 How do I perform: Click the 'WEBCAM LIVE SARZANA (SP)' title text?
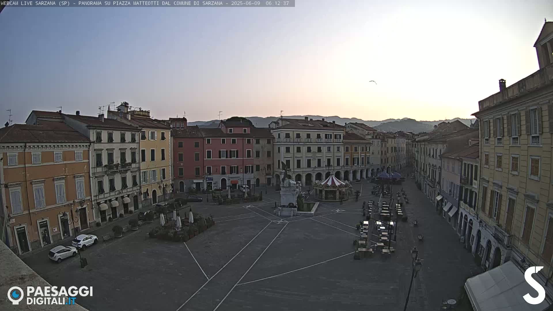pyautogui.click(x=35, y=3)
